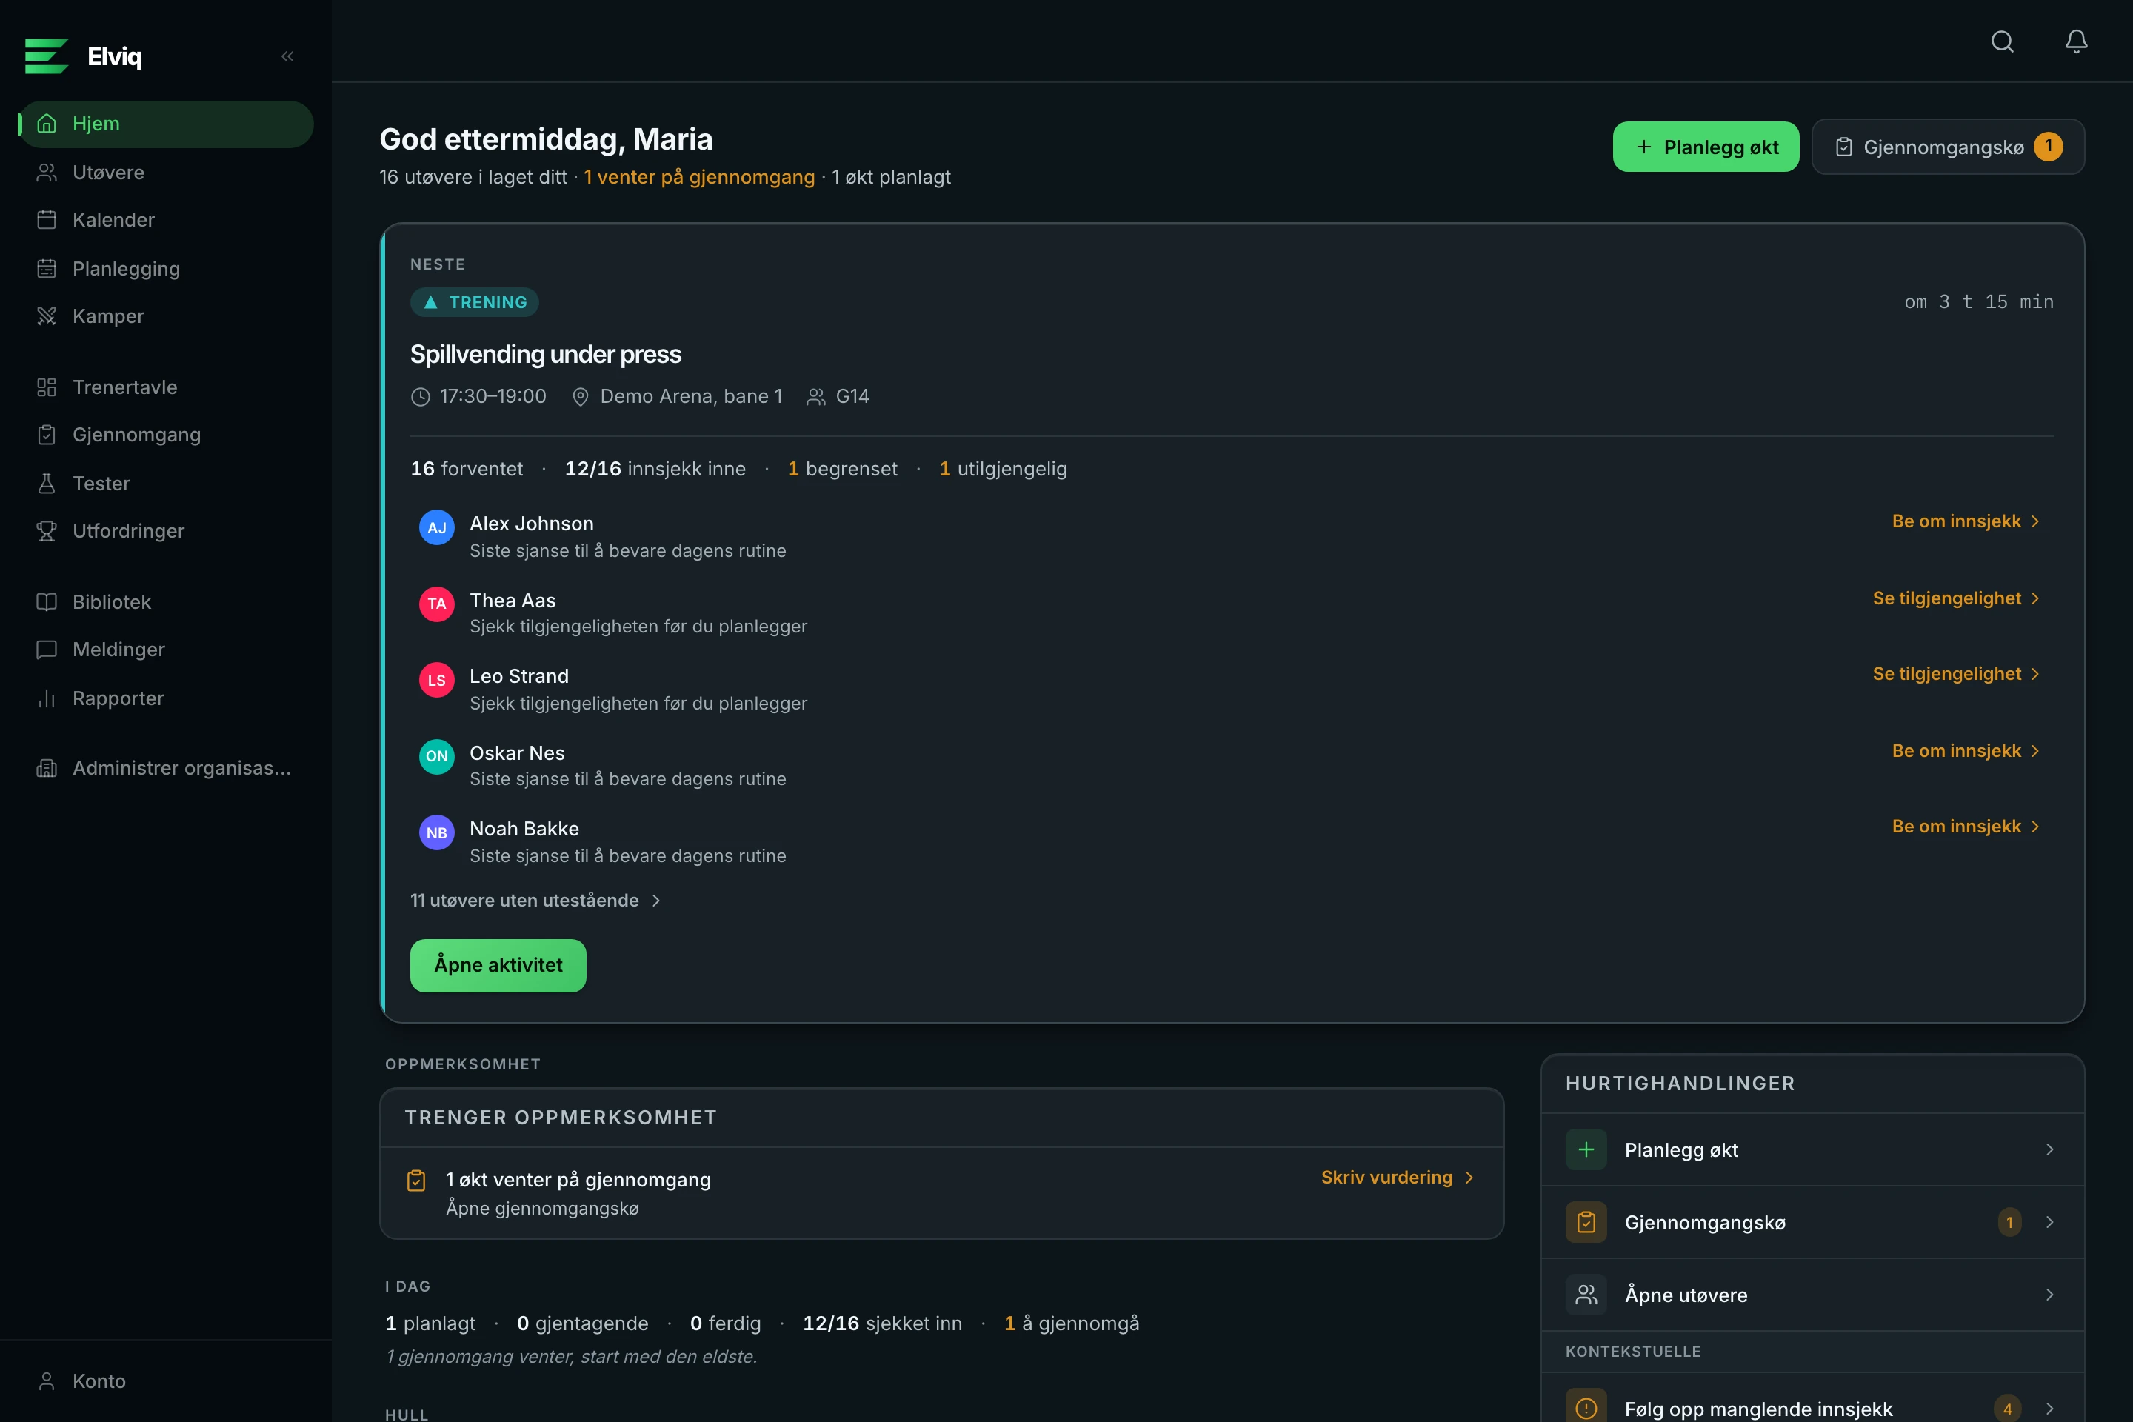Click Se tilgjengelighet for Leo Strand
This screenshot has height=1422, width=2133.
point(1956,674)
